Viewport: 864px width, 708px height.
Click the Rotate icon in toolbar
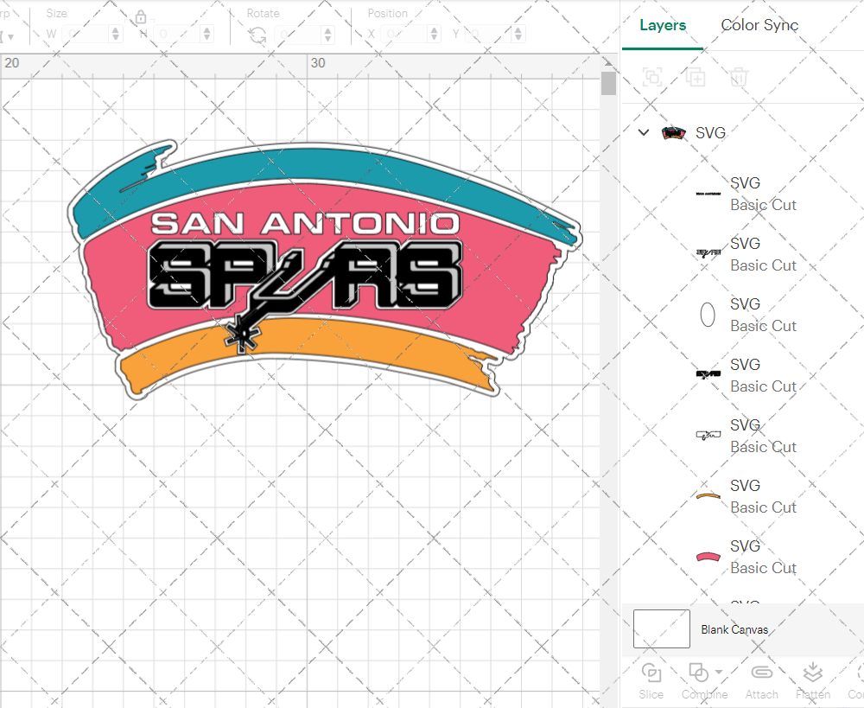coord(257,35)
